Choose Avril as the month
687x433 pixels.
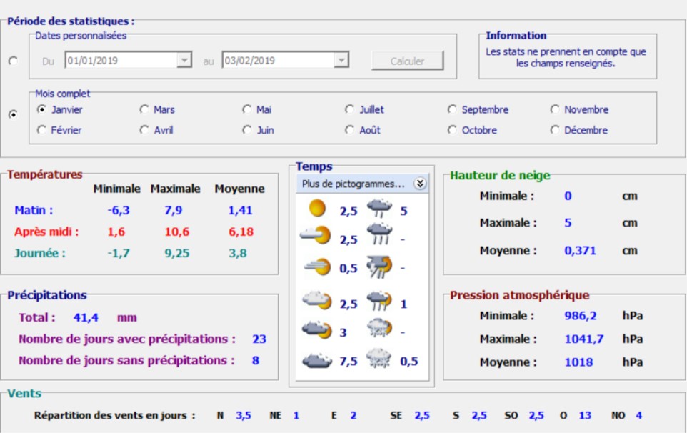[x=156, y=130]
